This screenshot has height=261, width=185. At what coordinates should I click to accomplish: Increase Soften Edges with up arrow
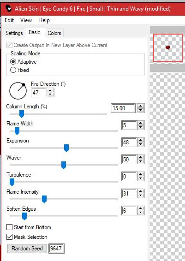[141, 208]
